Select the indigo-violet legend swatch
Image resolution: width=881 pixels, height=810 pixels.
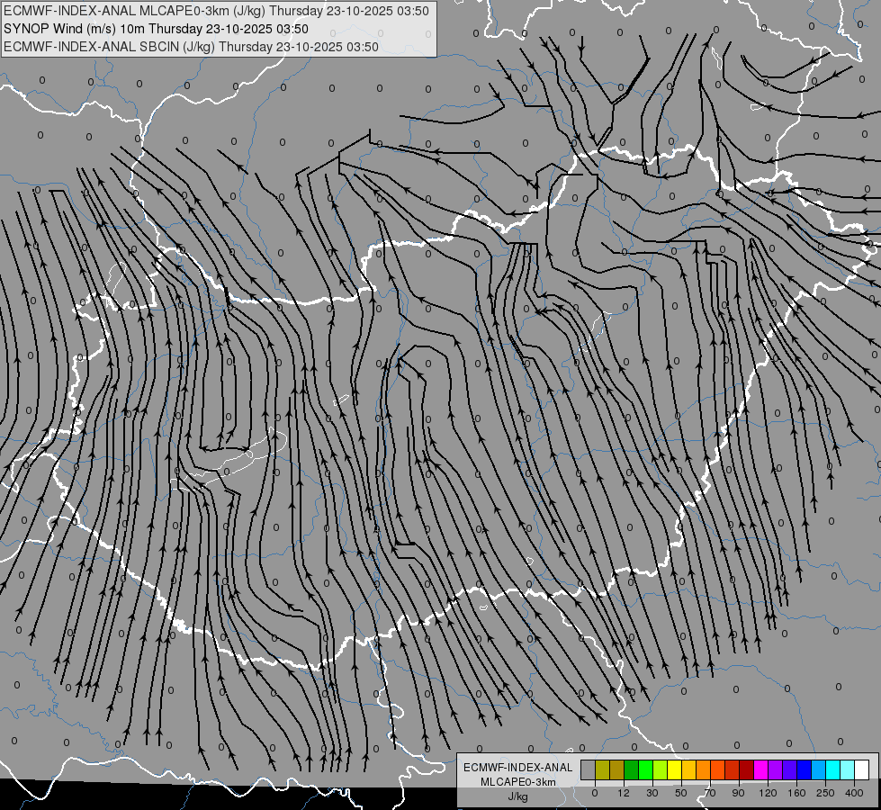coord(789,769)
